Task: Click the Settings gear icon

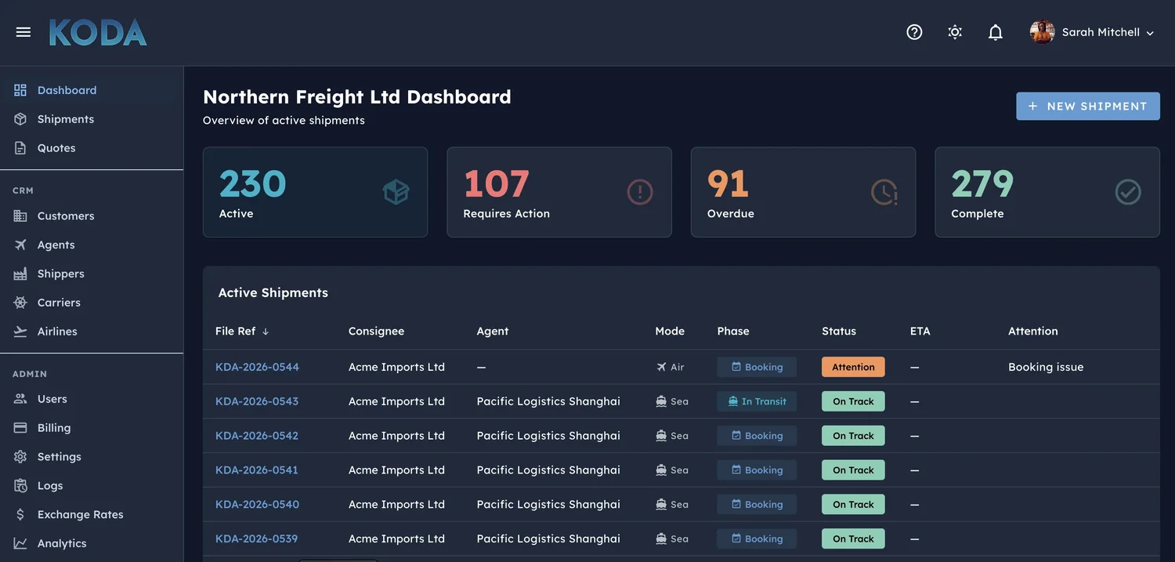Action: coord(20,457)
